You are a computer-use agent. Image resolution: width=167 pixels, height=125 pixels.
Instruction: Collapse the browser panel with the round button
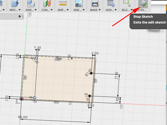(19, 16)
